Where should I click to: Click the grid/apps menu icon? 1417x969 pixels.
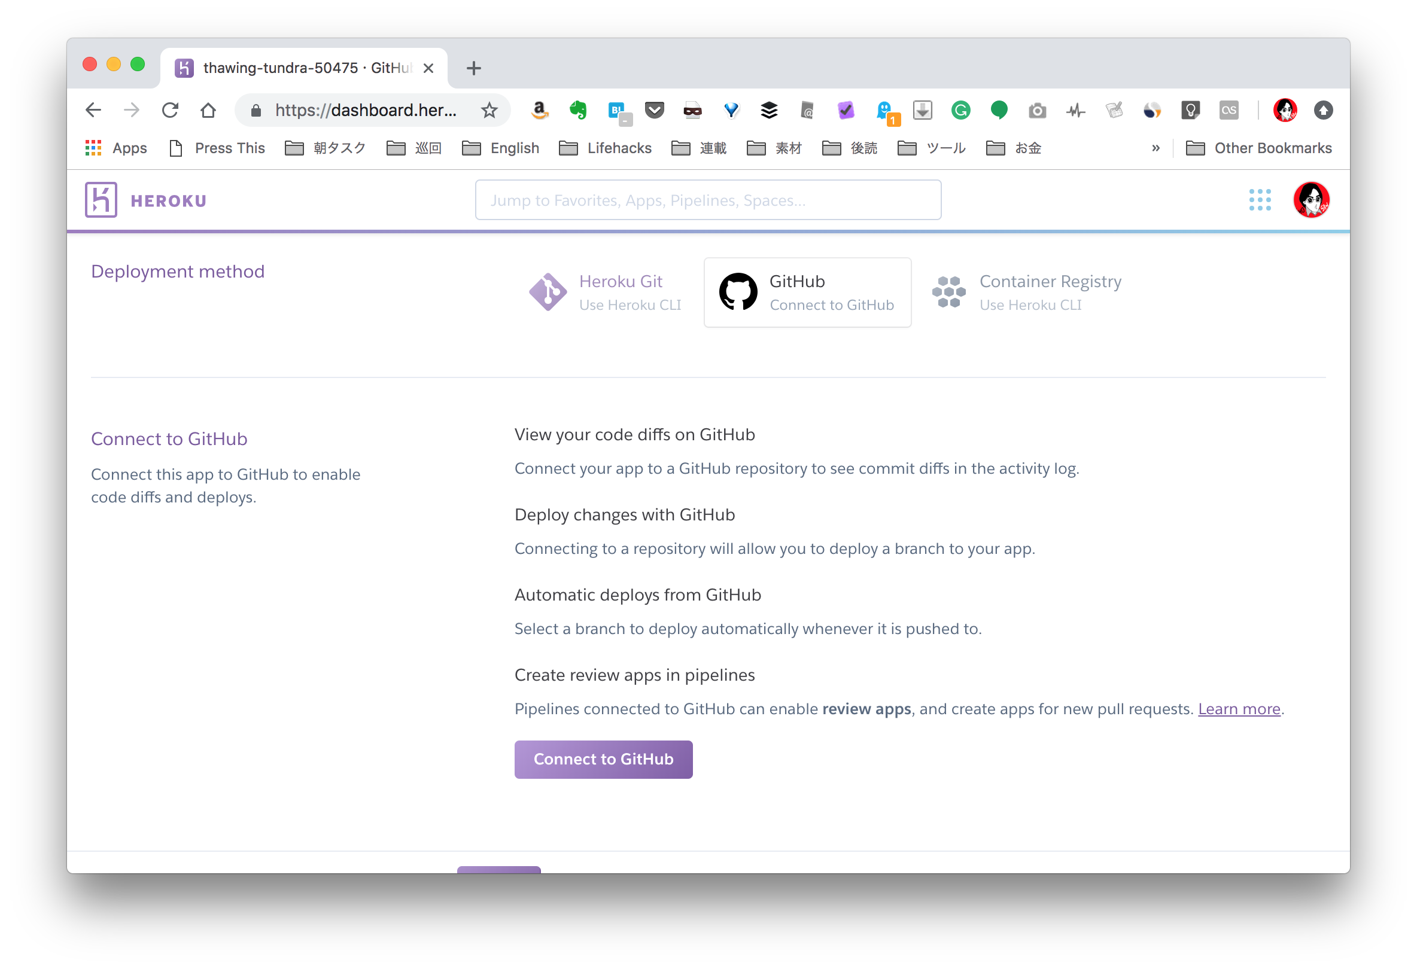1262,199
